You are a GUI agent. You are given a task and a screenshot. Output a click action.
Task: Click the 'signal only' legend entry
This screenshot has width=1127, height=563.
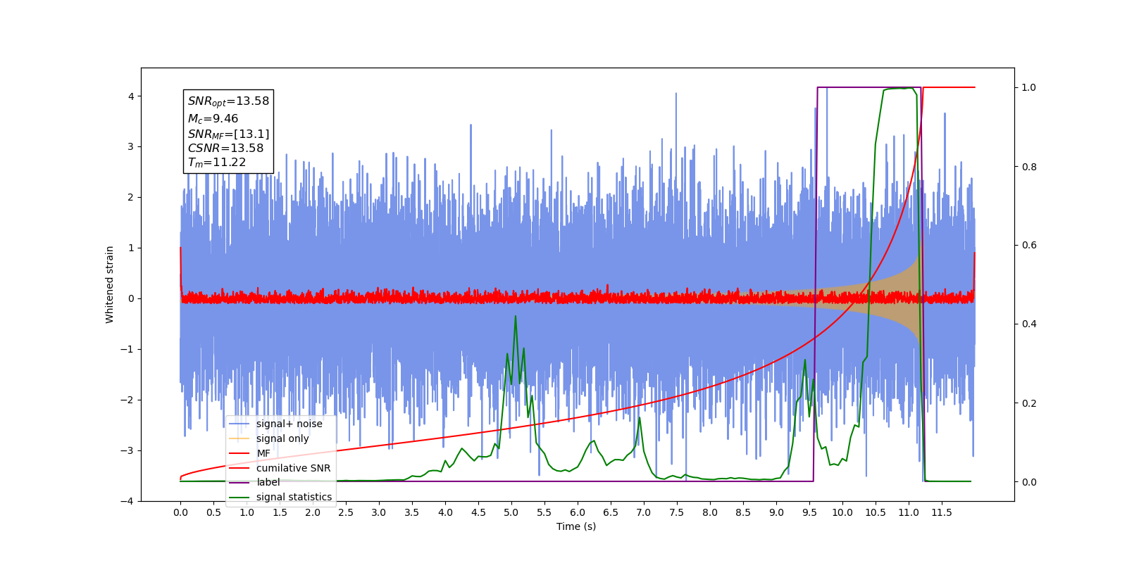[282, 438]
